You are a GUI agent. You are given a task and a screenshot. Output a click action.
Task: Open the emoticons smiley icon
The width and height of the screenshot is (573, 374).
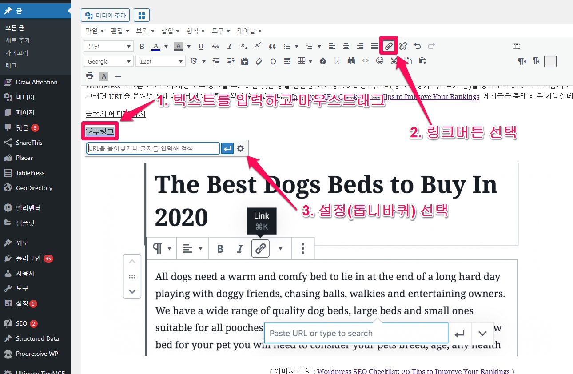click(x=379, y=61)
